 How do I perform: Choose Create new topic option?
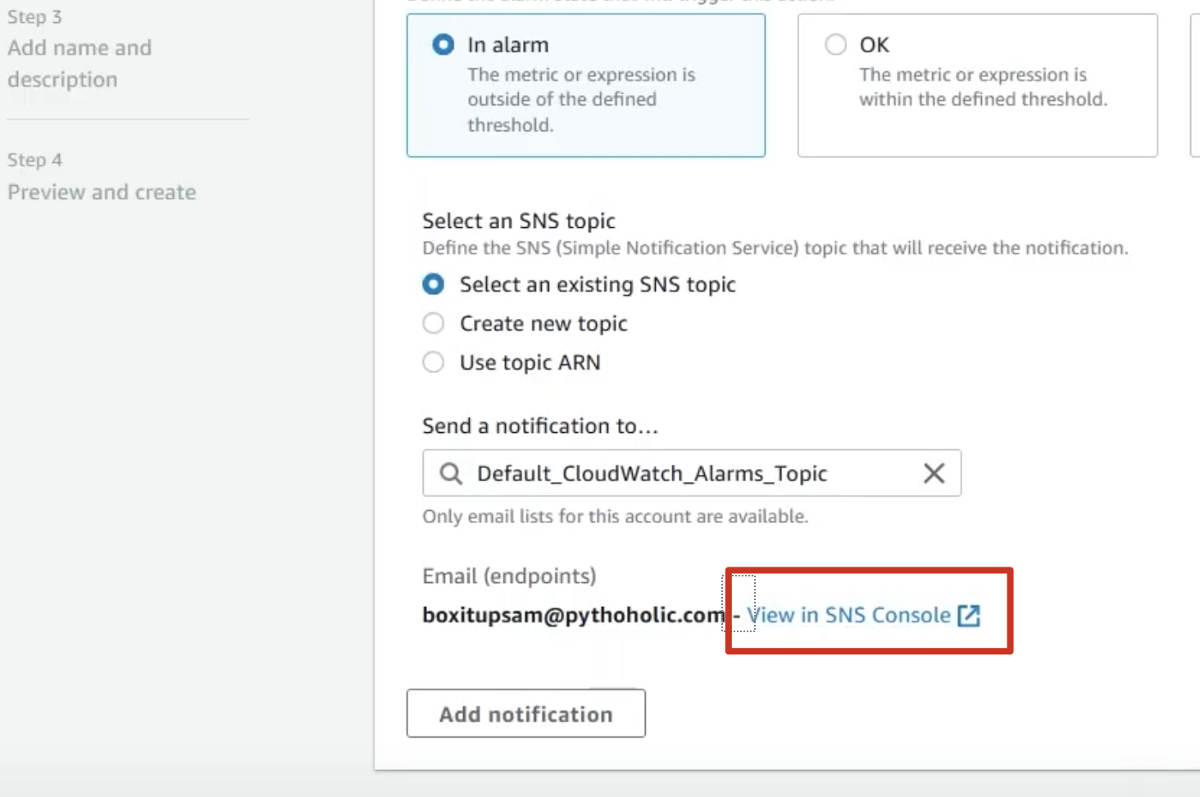(434, 323)
